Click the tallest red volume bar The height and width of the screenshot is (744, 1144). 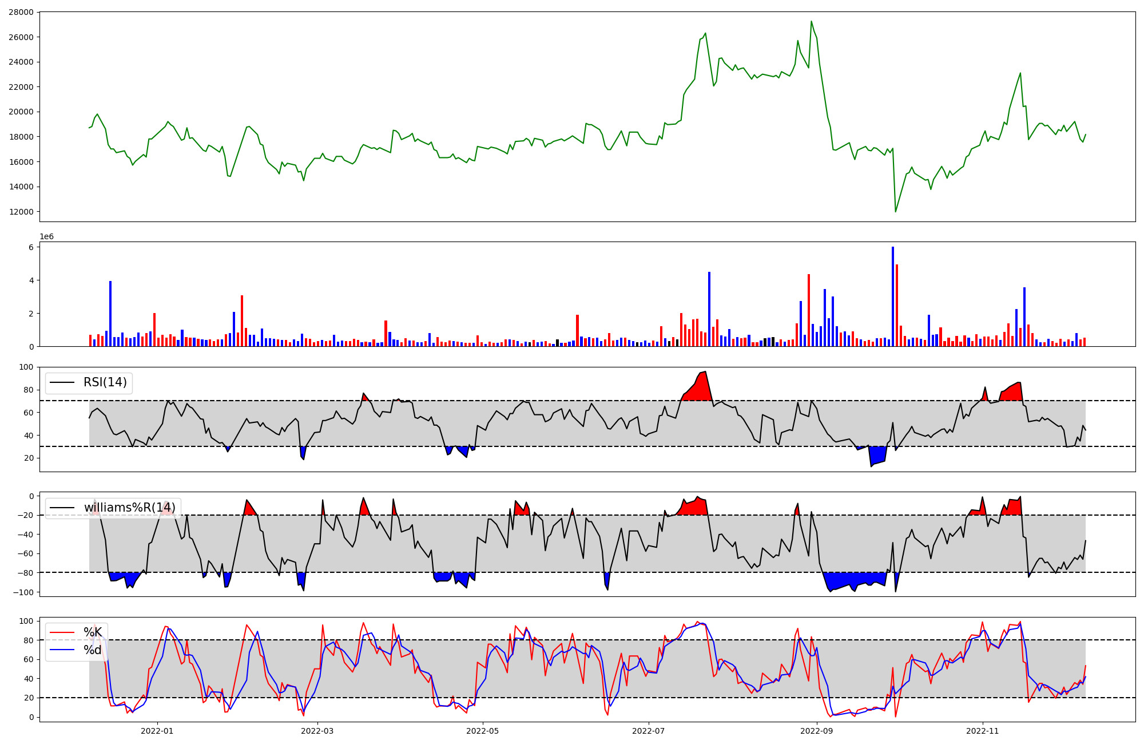pyautogui.click(x=897, y=306)
